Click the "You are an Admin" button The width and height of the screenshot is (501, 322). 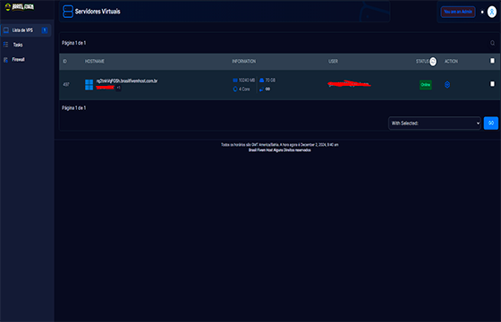pyautogui.click(x=457, y=12)
